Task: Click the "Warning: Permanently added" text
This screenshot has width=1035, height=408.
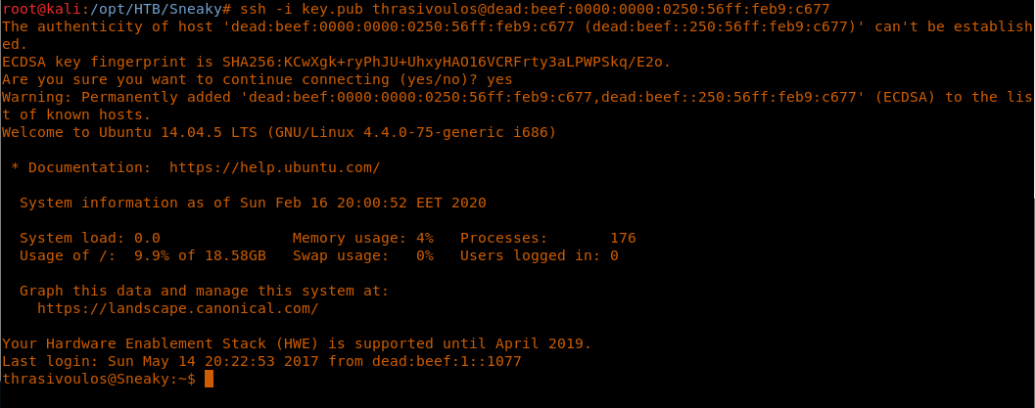Action: pyautogui.click(x=116, y=97)
